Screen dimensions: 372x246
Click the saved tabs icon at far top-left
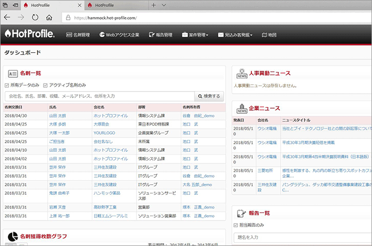[5, 5]
